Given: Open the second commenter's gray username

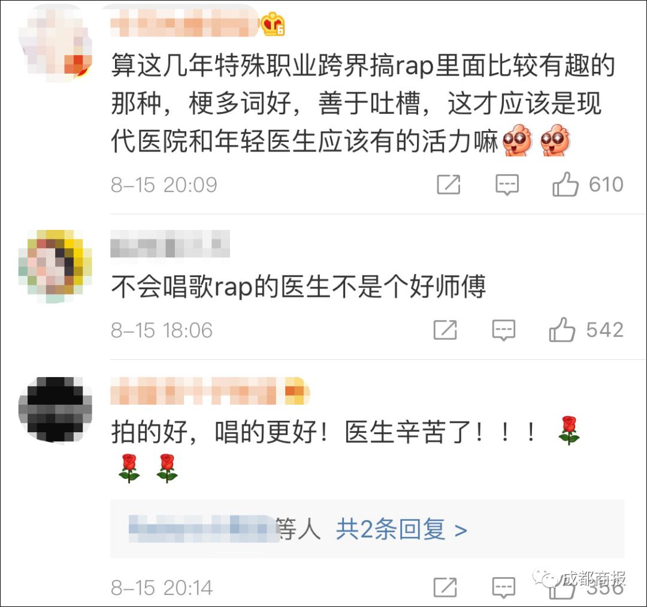Looking at the screenshot, I should [170, 244].
